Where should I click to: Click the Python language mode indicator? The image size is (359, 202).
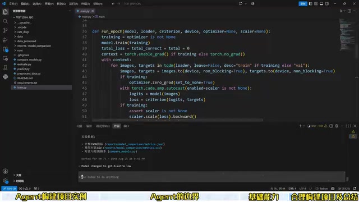[x=321, y=189]
